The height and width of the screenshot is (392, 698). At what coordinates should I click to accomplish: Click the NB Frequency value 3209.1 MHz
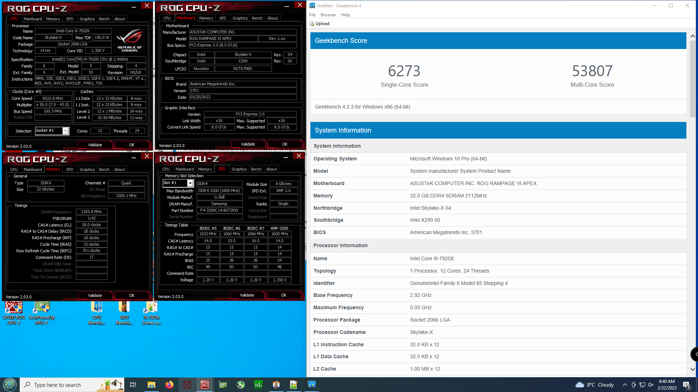pyautogui.click(x=126, y=196)
